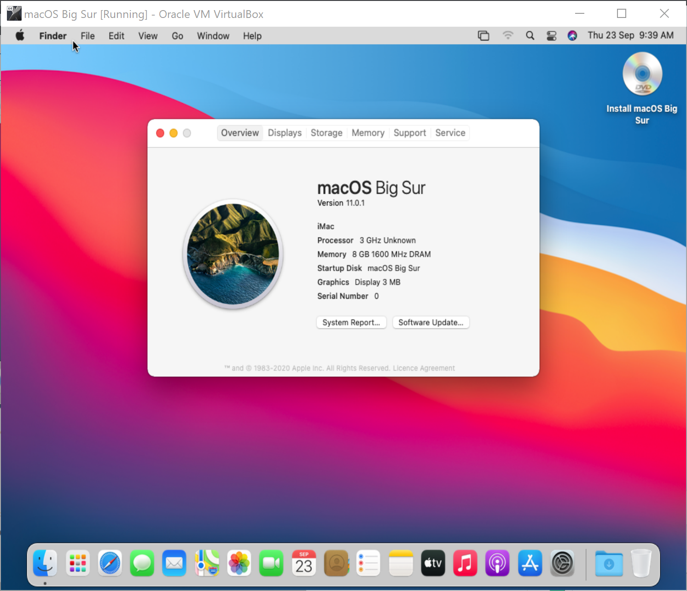Click the Software Update... button
Viewport: 687px width, 591px height.
431,323
